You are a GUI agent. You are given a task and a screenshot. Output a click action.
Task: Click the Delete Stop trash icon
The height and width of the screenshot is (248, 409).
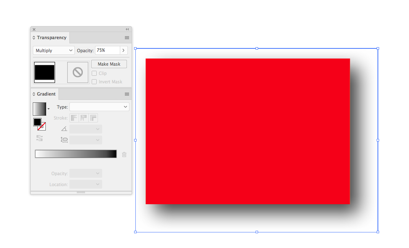pos(124,155)
